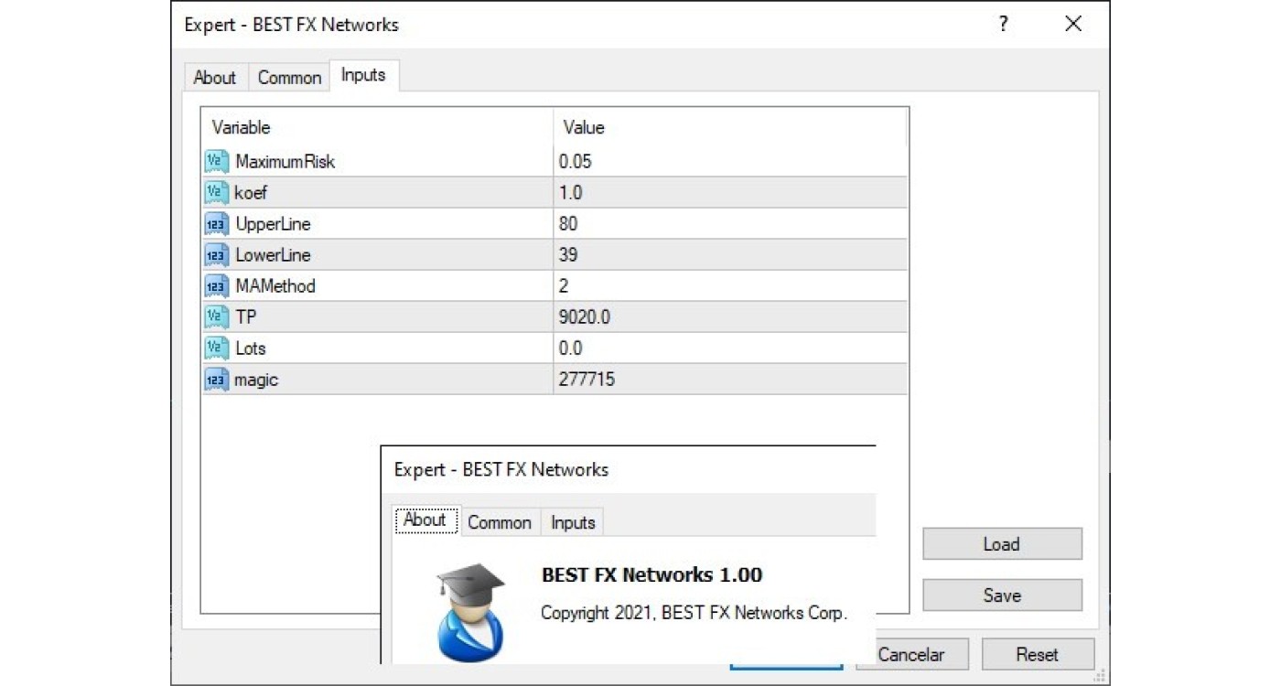1281x686 pixels.
Task: Click the koef double-type icon
Action: [216, 193]
